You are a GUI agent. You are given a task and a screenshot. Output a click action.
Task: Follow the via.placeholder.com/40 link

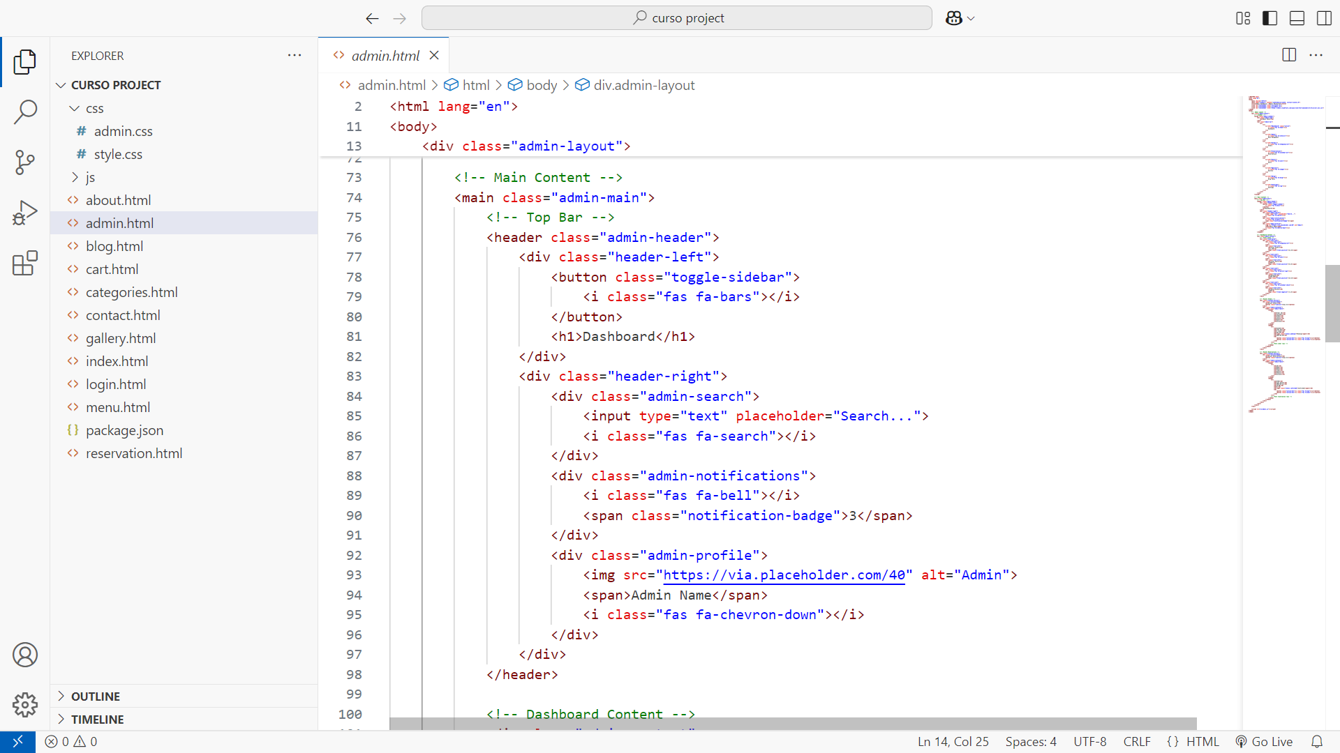tap(784, 575)
